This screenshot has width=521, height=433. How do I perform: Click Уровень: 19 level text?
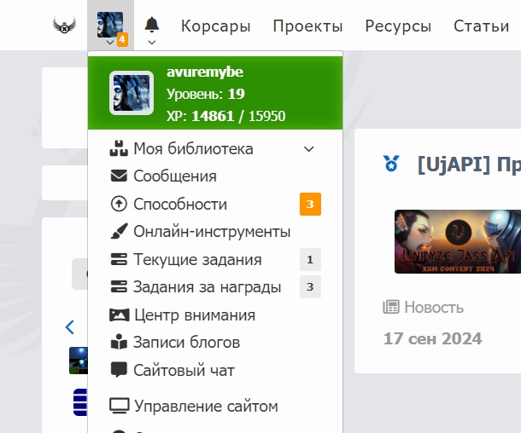pos(206,94)
